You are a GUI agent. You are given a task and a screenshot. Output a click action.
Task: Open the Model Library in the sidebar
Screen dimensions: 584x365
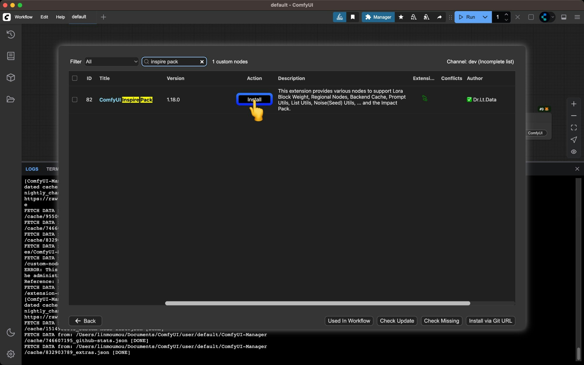[x=11, y=77]
